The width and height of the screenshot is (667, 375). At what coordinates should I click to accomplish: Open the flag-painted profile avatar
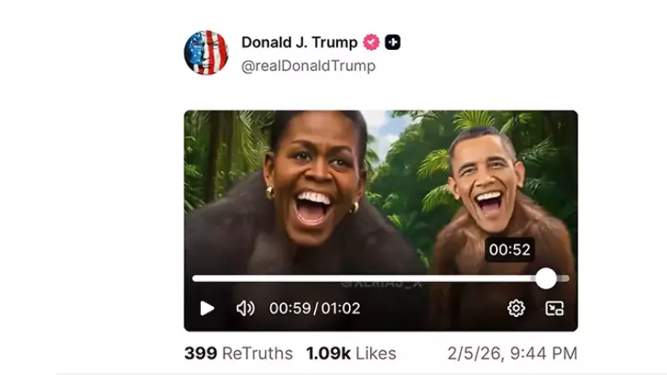(x=206, y=53)
